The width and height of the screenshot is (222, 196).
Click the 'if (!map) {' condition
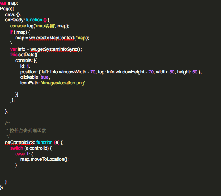tap(20, 32)
